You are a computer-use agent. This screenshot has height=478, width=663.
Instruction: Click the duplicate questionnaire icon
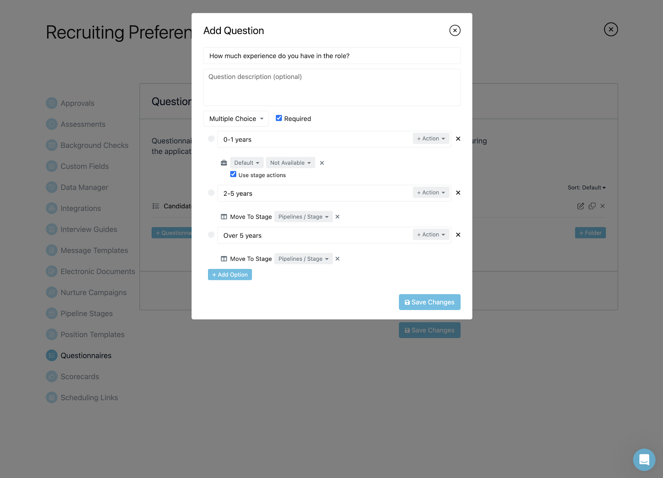coord(592,206)
